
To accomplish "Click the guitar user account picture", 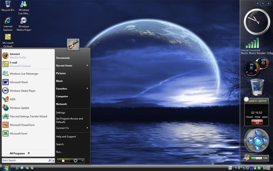I will [73, 44].
